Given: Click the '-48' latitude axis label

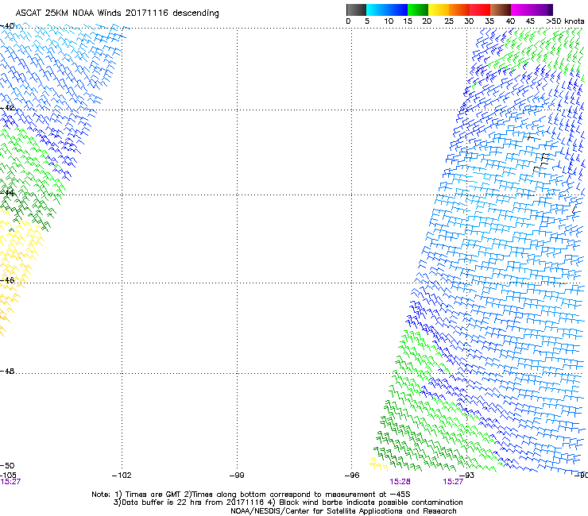Looking at the screenshot, I should click(x=7, y=372).
